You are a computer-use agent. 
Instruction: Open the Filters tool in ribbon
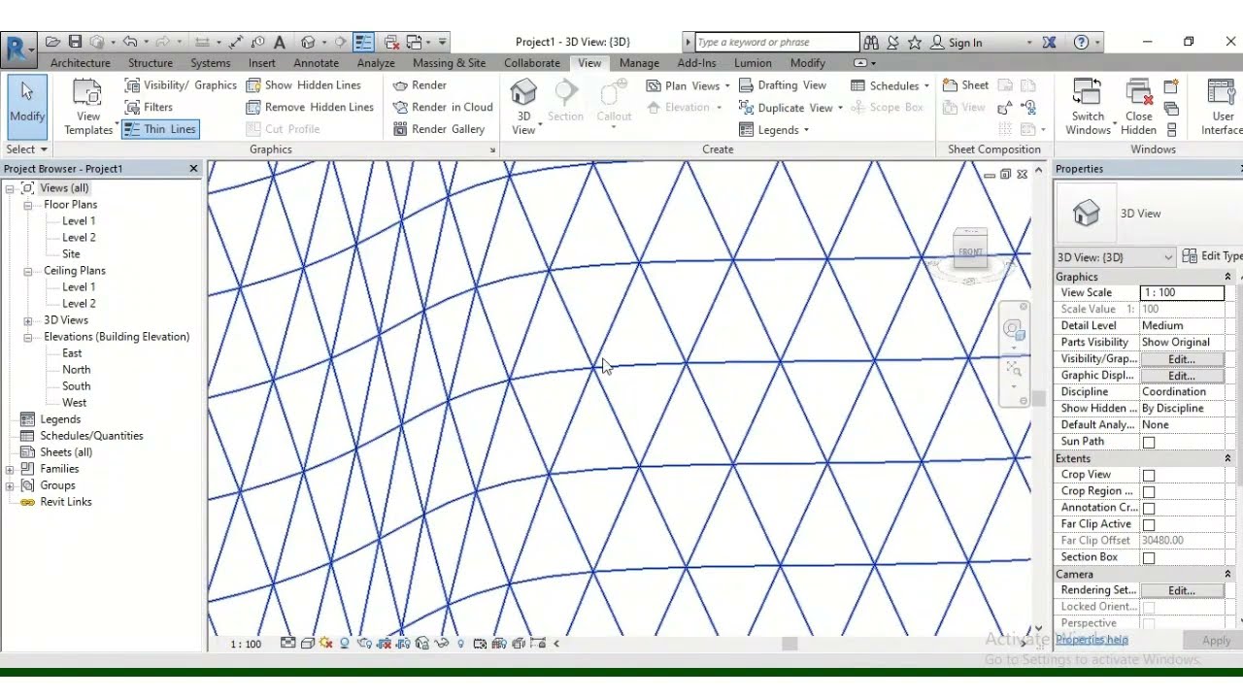(x=149, y=108)
